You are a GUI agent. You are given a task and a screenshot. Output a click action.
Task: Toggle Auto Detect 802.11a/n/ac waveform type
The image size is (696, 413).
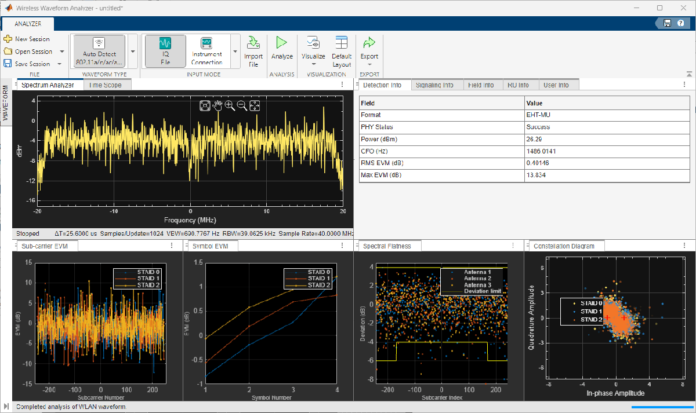pyautogui.click(x=99, y=49)
